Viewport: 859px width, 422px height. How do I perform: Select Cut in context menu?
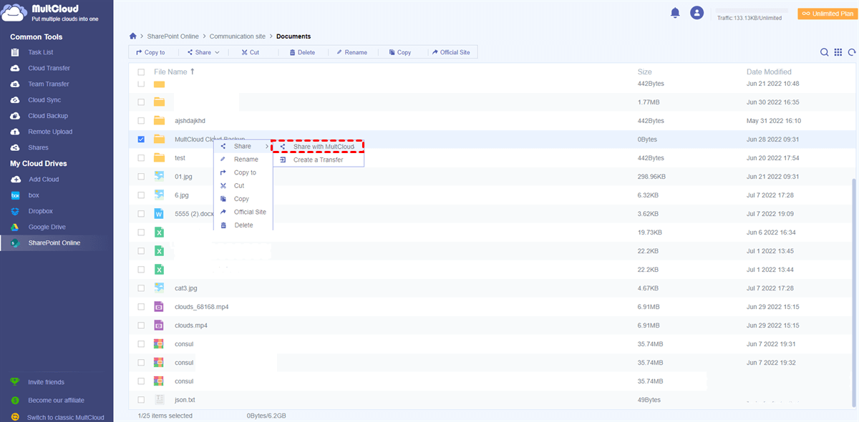point(243,186)
